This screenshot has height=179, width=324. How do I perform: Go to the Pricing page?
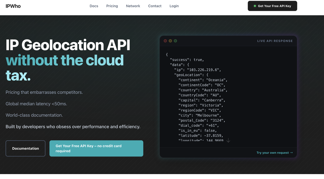(112, 6)
